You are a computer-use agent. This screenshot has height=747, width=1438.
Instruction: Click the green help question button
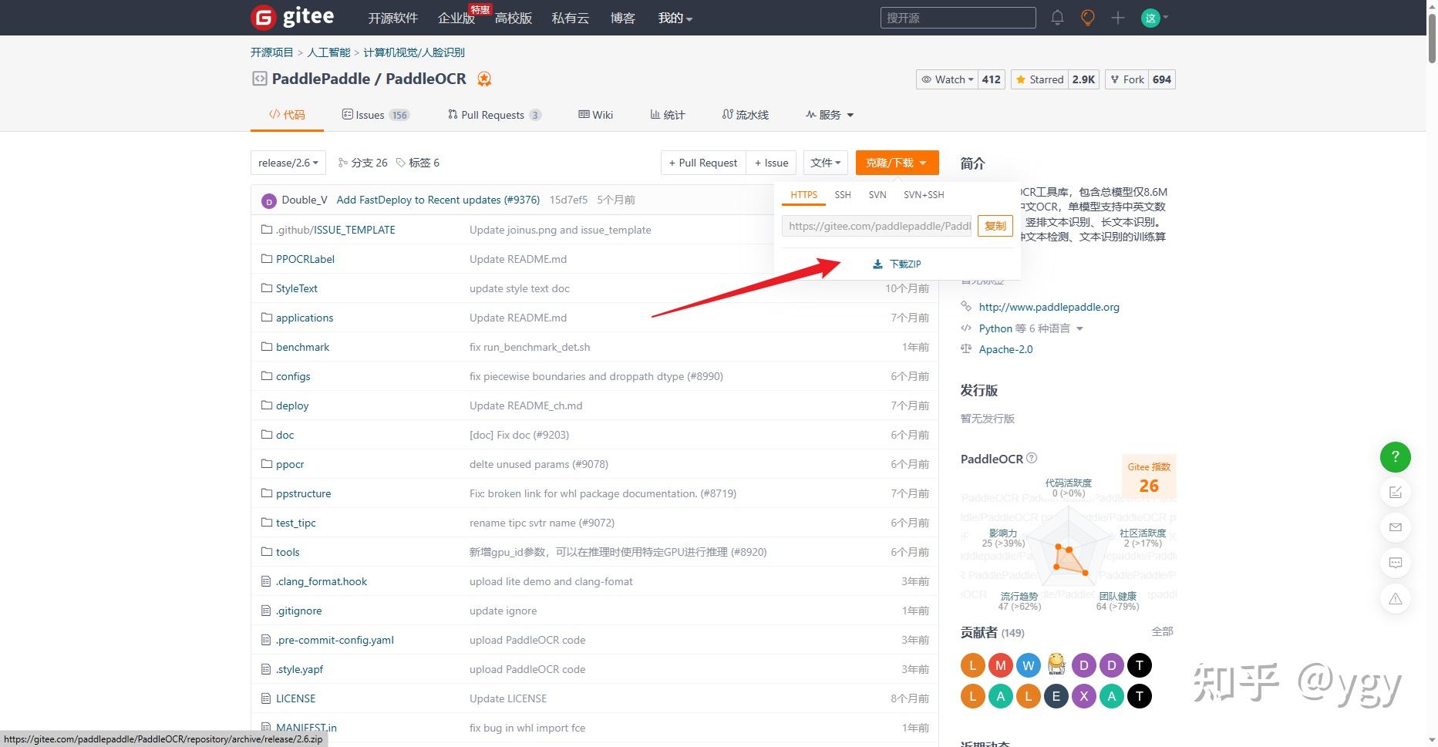1395,457
